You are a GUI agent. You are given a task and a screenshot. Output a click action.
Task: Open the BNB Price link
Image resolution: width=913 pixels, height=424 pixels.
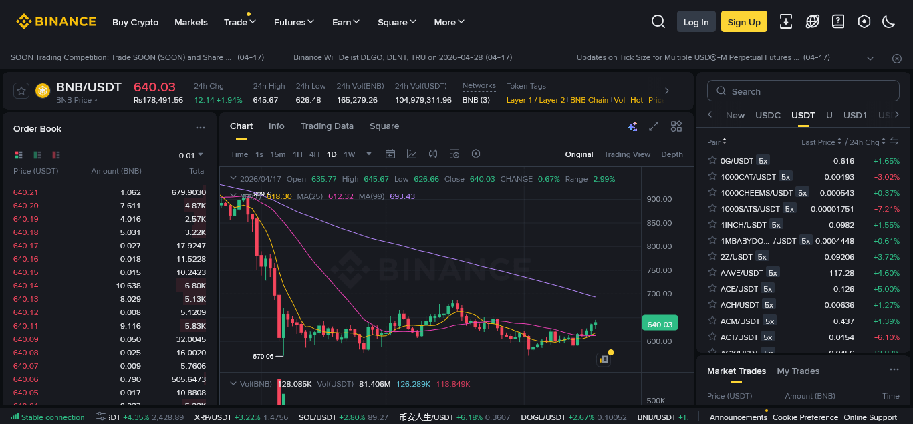(76, 100)
